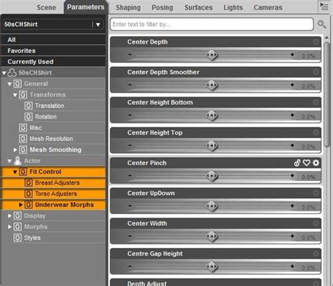Image resolution: width=333 pixels, height=286 pixels.
Task: Click the properties list vertical scrollbar
Action: point(327,94)
